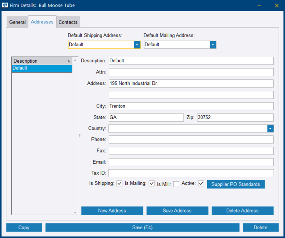Toggle the Active checkbox

pos(201,184)
